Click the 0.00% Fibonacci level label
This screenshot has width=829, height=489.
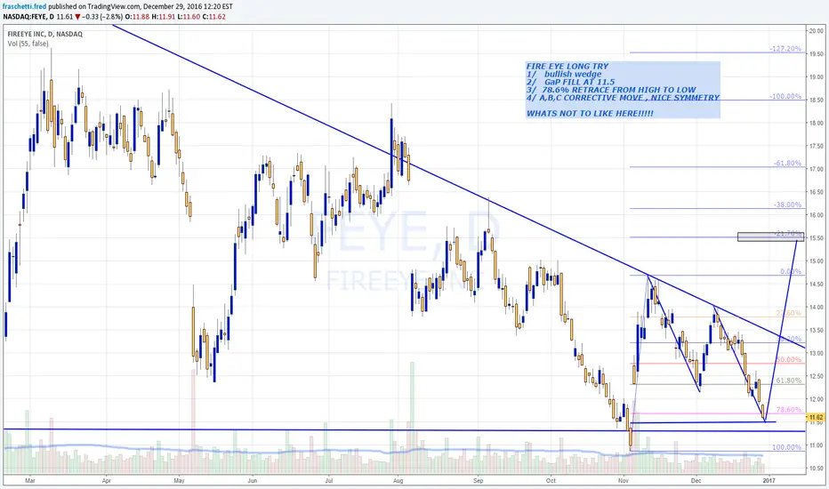point(791,272)
